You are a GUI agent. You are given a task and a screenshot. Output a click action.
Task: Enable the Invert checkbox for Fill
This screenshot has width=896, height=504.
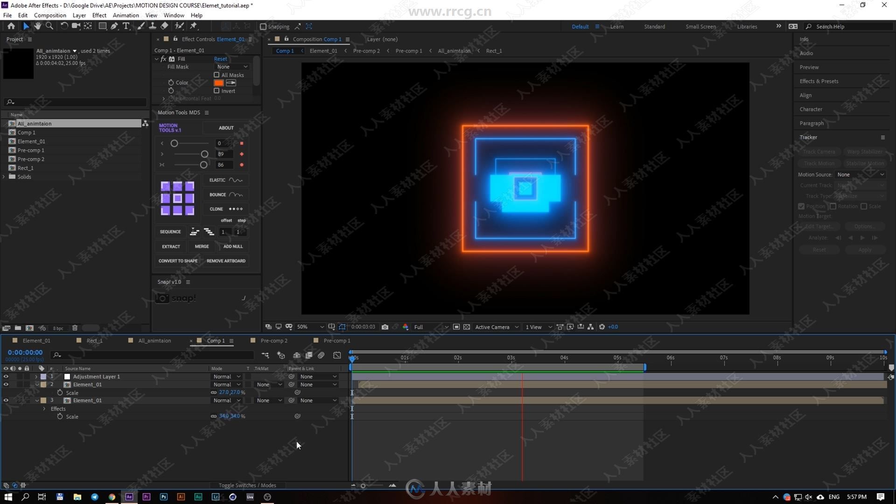(x=217, y=91)
